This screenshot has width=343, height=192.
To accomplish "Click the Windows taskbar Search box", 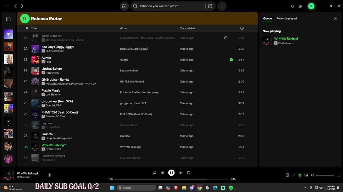I will coord(136,188).
